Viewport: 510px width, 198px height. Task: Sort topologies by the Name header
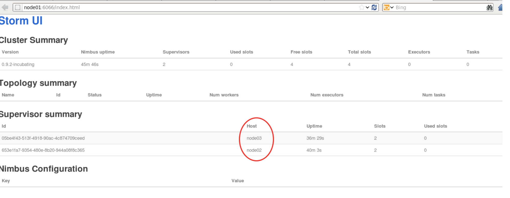(8, 95)
